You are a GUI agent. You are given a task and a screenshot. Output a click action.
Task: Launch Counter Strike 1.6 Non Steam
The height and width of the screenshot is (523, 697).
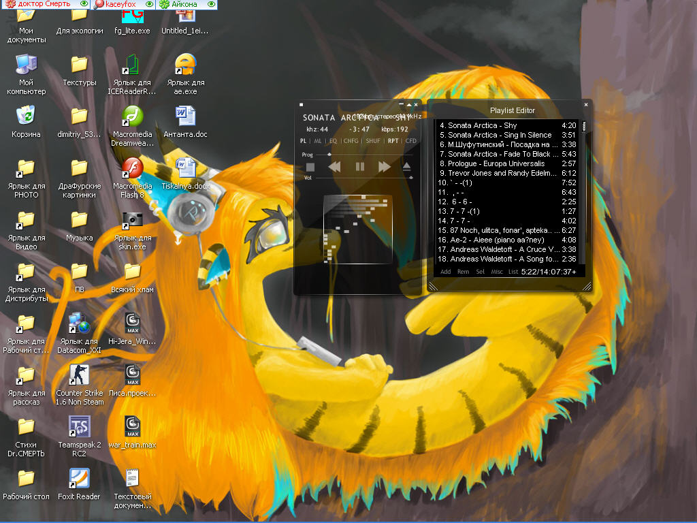79,376
